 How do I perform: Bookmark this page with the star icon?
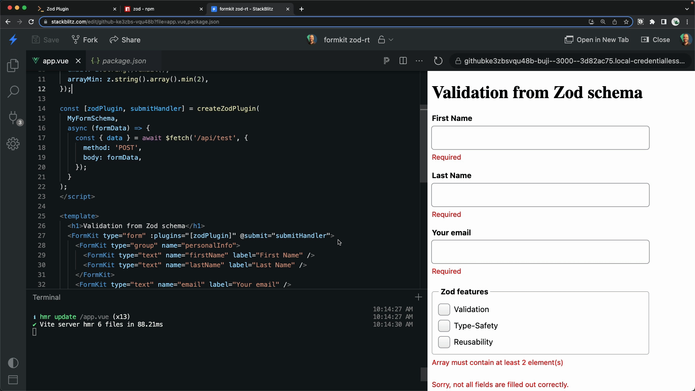(626, 22)
